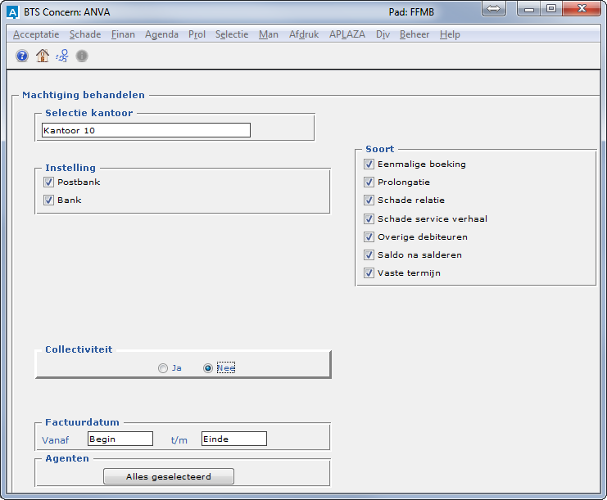Click the grey info icon in toolbar
Viewport: 607px width, 500px height.
[82, 56]
